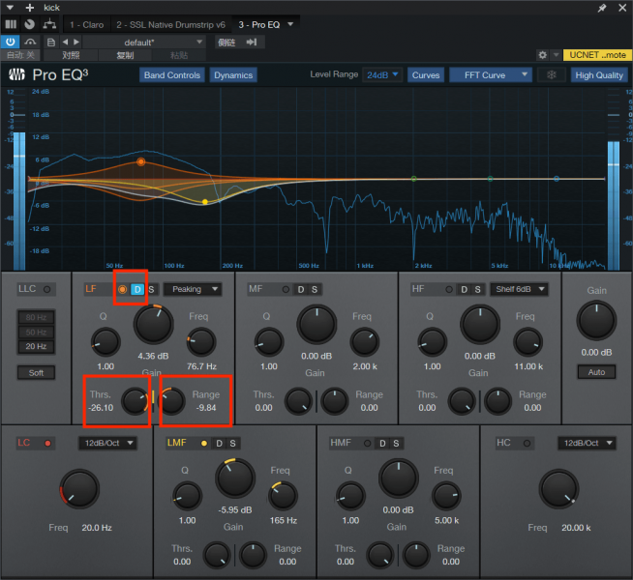The height and width of the screenshot is (580, 633).
Task: Open the gear settings icon
Action: point(543,55)
